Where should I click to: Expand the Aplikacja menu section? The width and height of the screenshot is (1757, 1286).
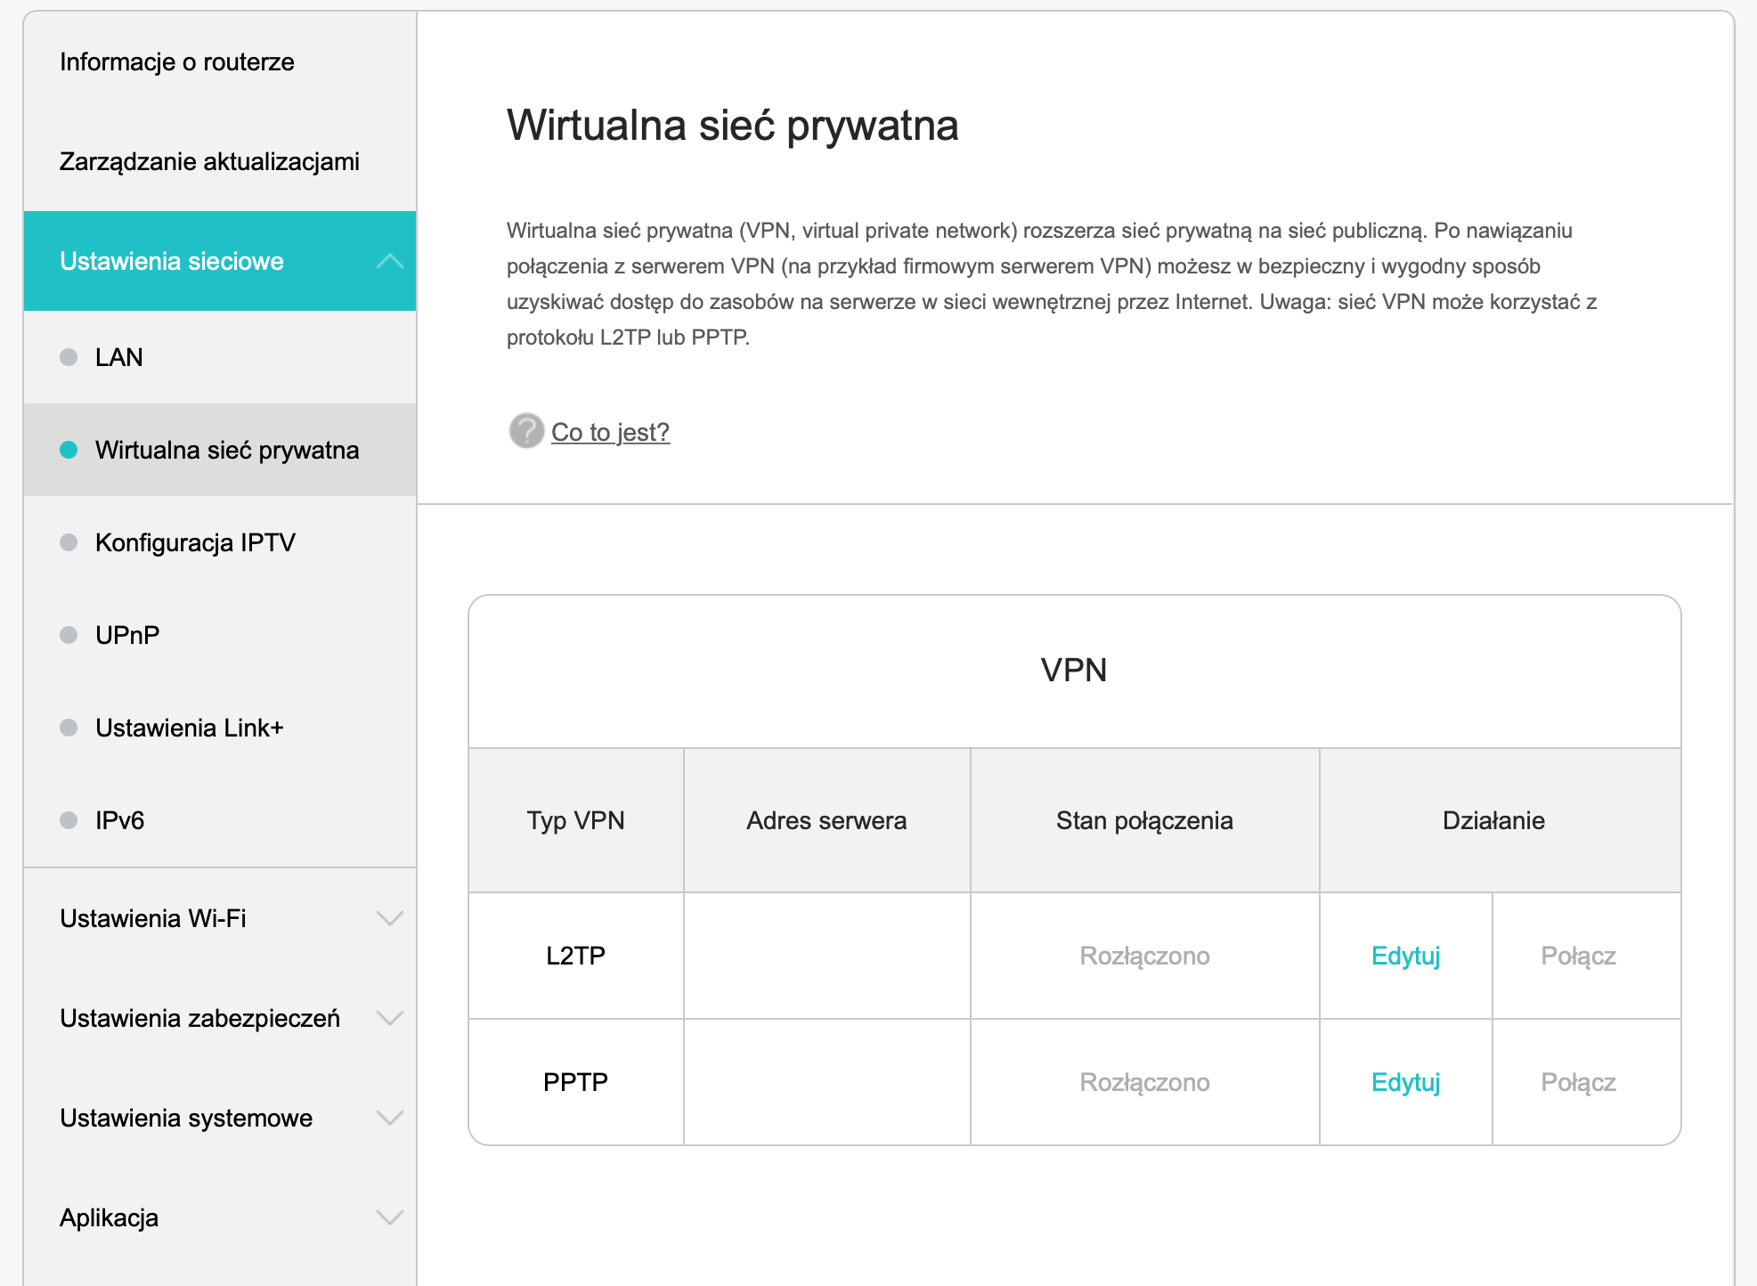click(388, 1217)
